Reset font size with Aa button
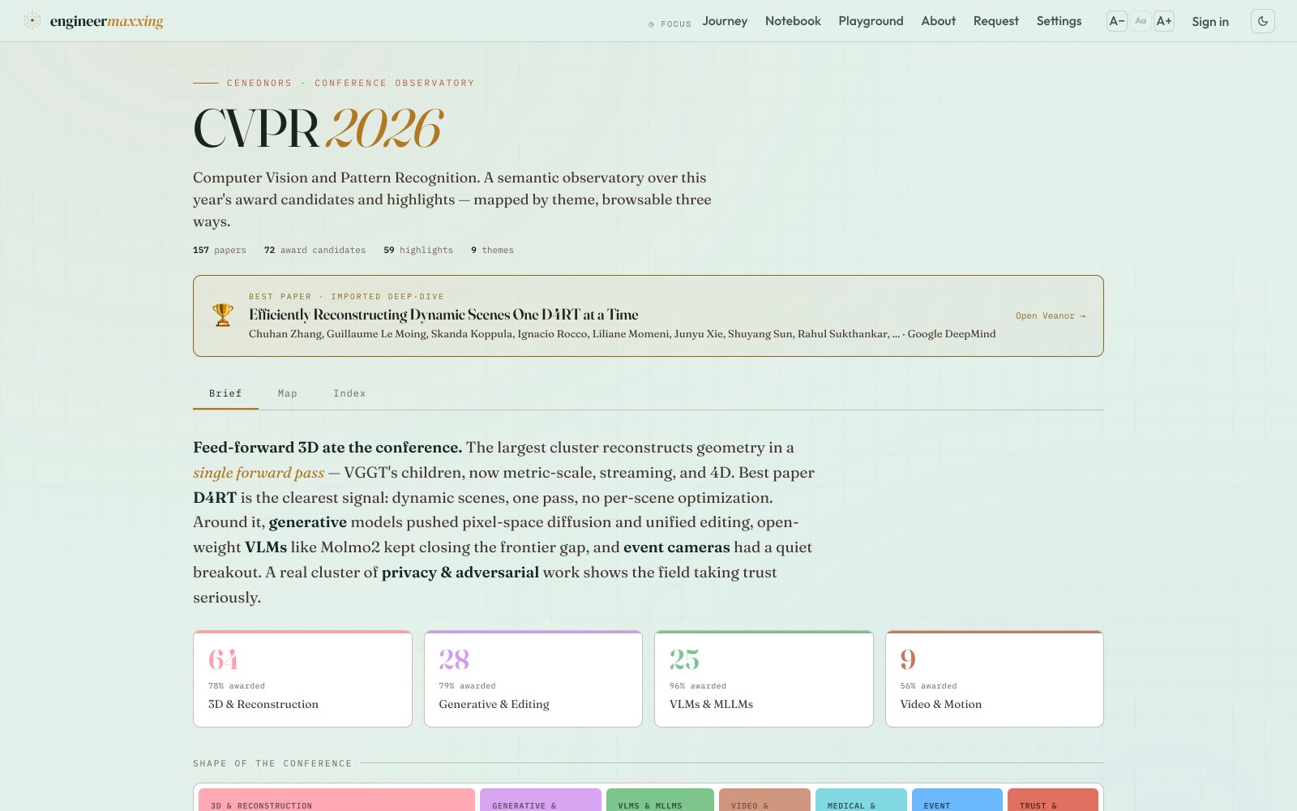The height and width of the screenshot is (811, 1297). pos(1141,21)
